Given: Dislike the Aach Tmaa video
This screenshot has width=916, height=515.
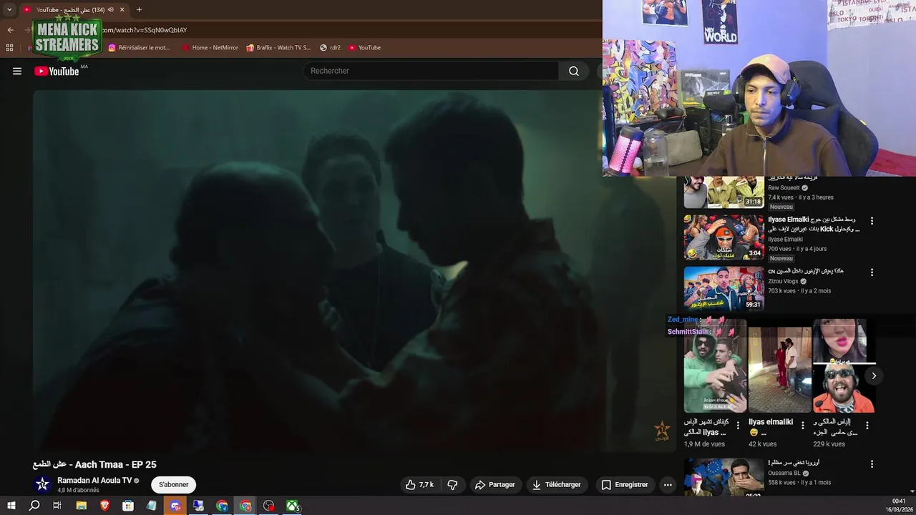Looking at the screenshot, I should pyautogui.click(x=452, y=484).
